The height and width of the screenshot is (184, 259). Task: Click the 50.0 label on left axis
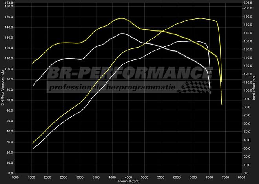[x=9, y=121]
